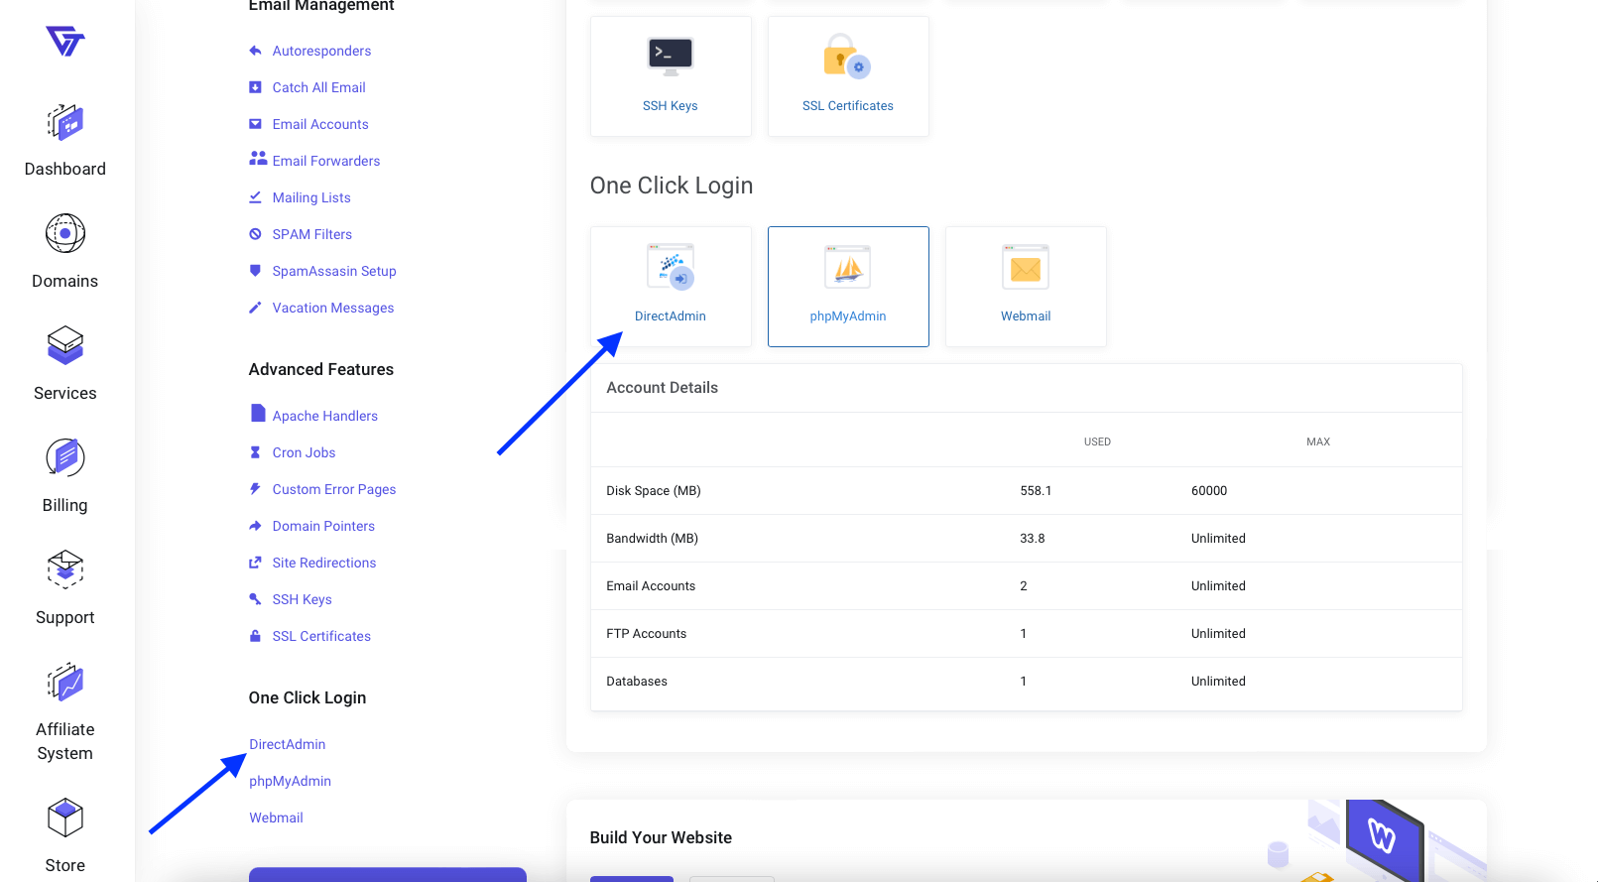Open the SSL Certificates link under Advanced Features
This screenshot has height=882, width=1598.
tap(321, 636)
